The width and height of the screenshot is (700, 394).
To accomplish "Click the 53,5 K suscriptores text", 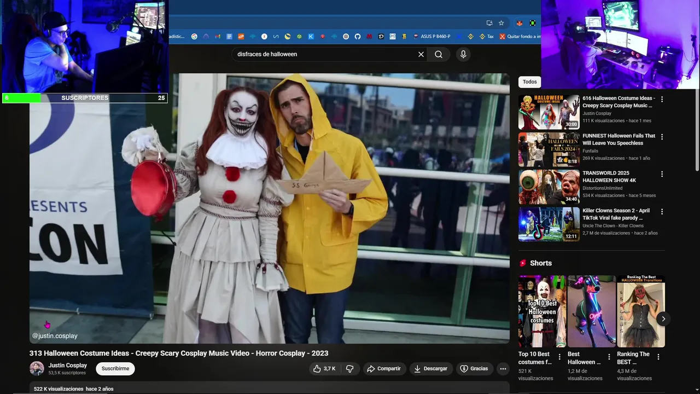I will click(67, 373).
